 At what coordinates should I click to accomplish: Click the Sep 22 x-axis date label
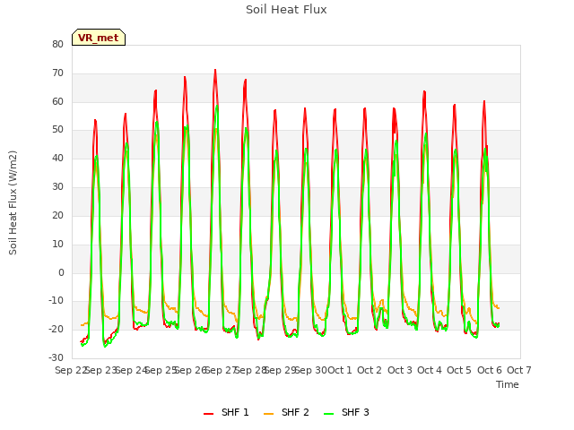tap(71, 370)
